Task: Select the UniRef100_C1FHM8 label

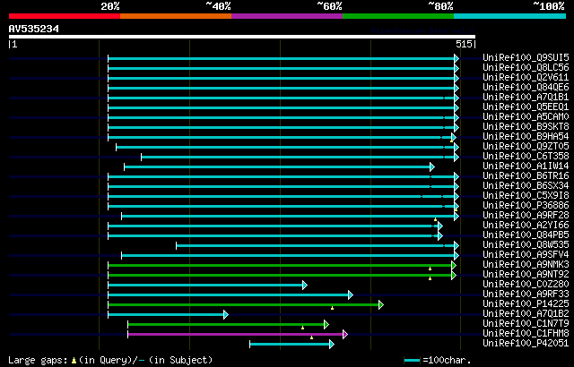Action: point(526,334)
